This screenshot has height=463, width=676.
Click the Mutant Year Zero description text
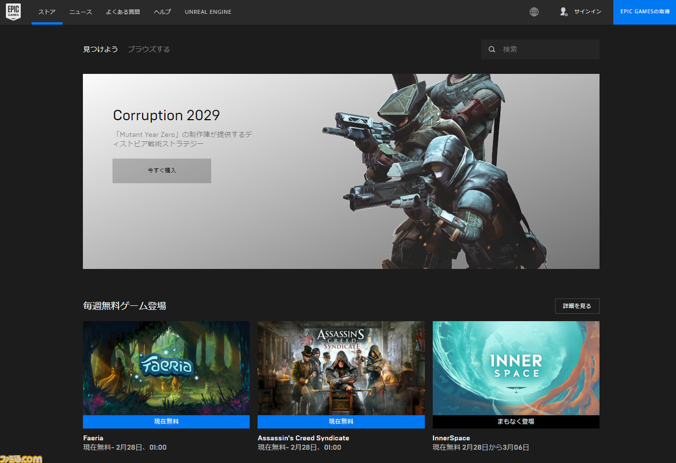coord(183,139)
